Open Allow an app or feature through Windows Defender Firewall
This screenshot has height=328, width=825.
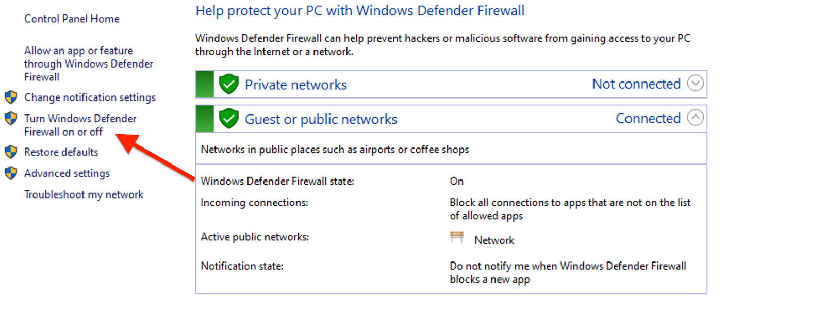(x=88, y=63)
